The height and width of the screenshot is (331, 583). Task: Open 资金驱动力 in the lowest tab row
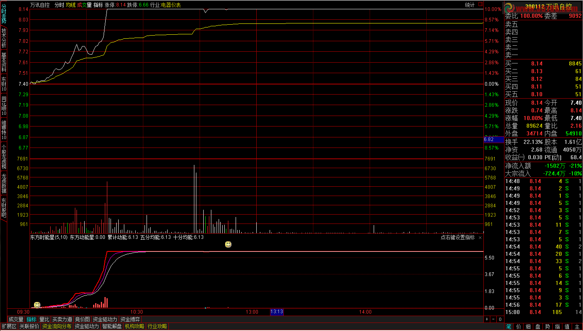pyautogui.click(x=87, y=327)
